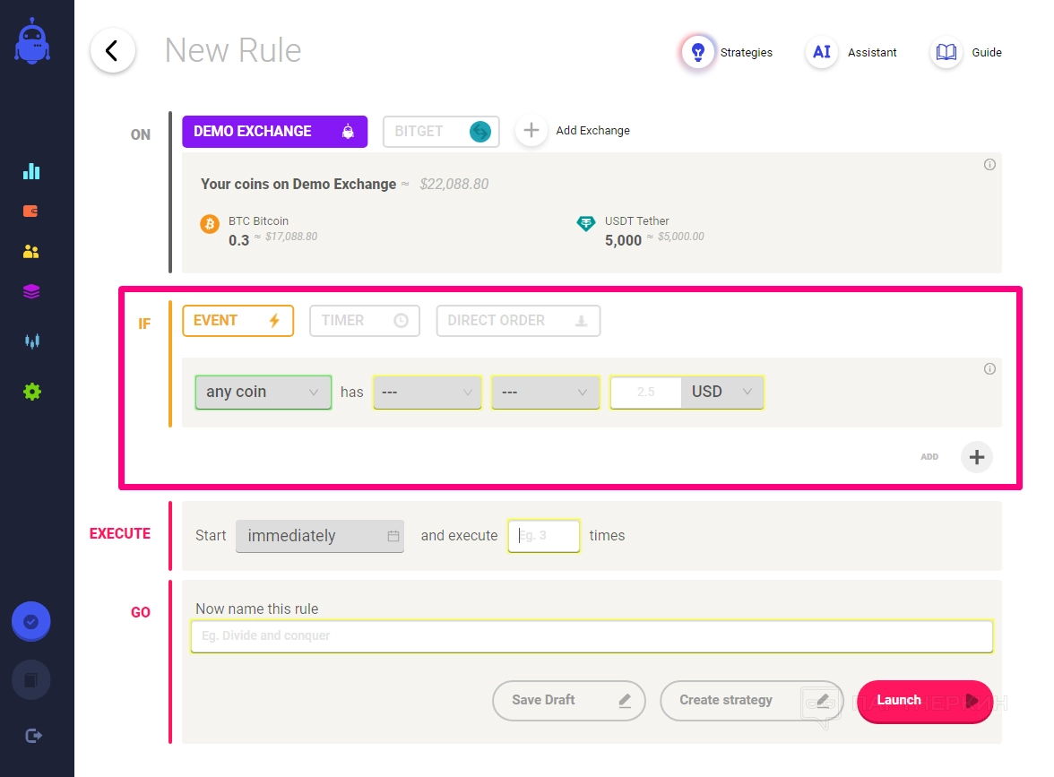Click the Launch button

pyautogui.click(x=924, y=701)
